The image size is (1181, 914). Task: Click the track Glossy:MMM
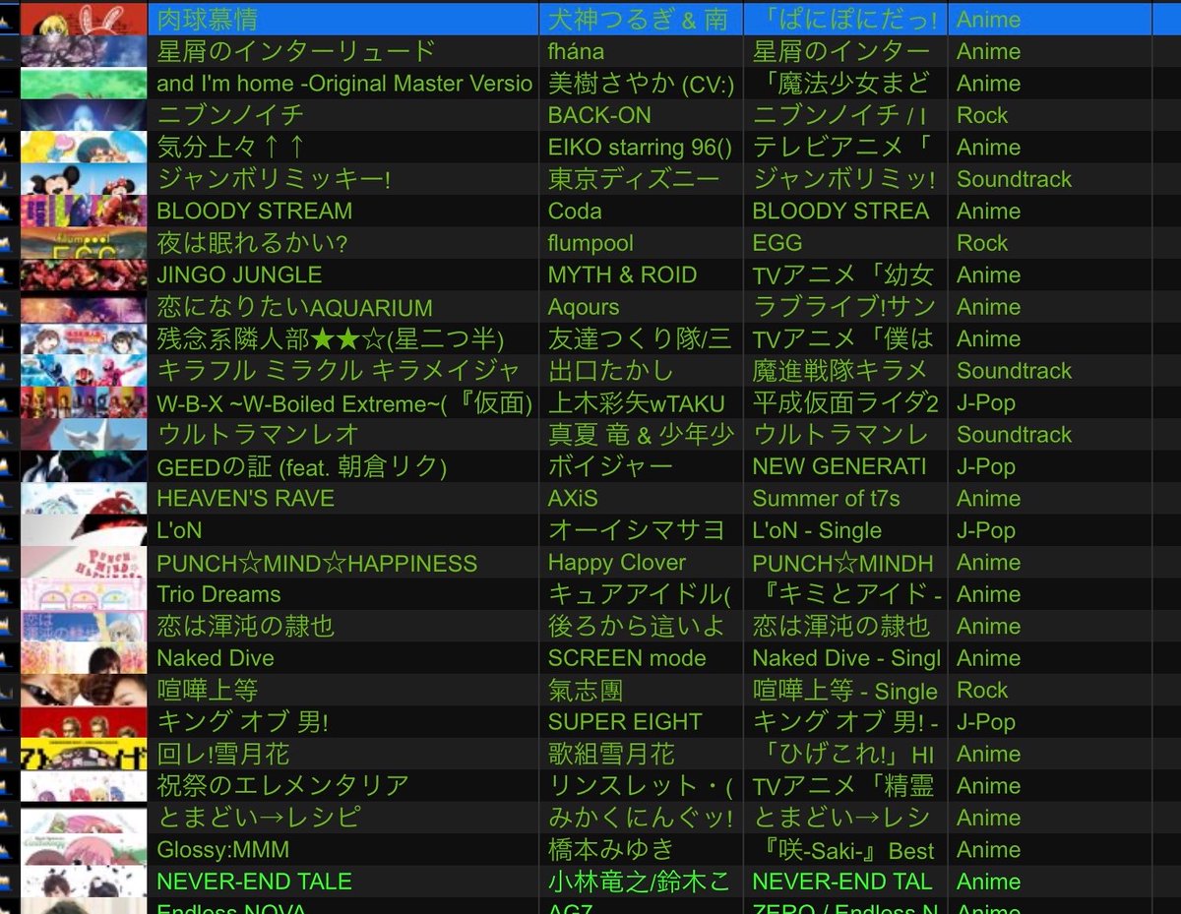pyautogui.click(x=223, y=850)
